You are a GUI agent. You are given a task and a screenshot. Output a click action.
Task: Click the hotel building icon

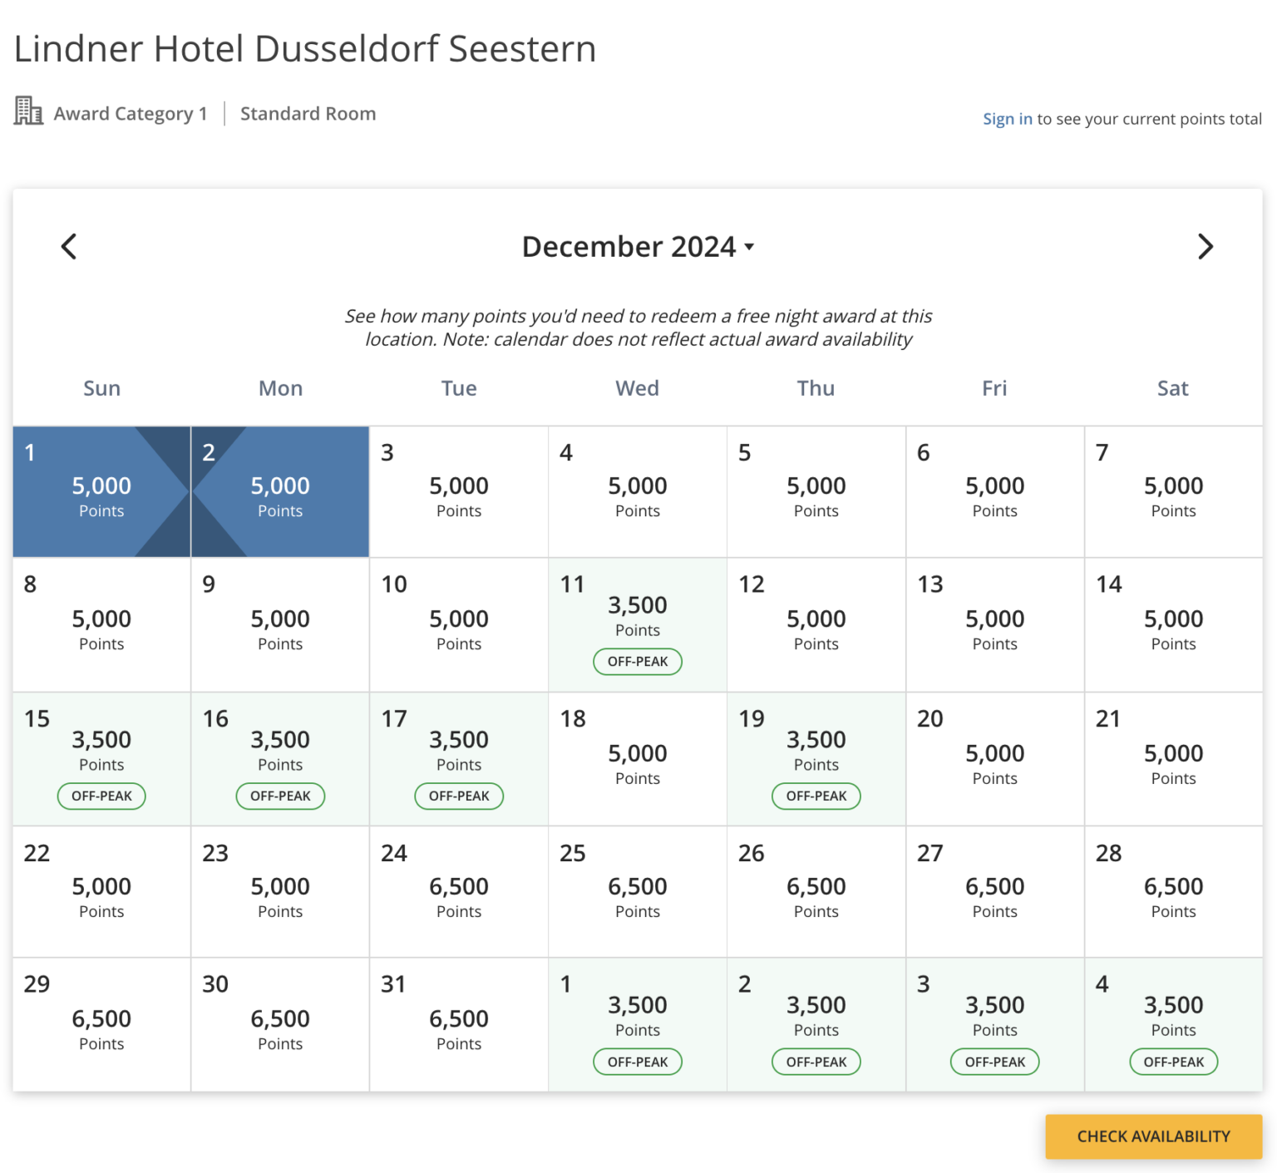pos(28,111)
